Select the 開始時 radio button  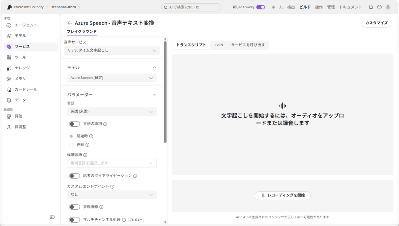pos(71,136)
